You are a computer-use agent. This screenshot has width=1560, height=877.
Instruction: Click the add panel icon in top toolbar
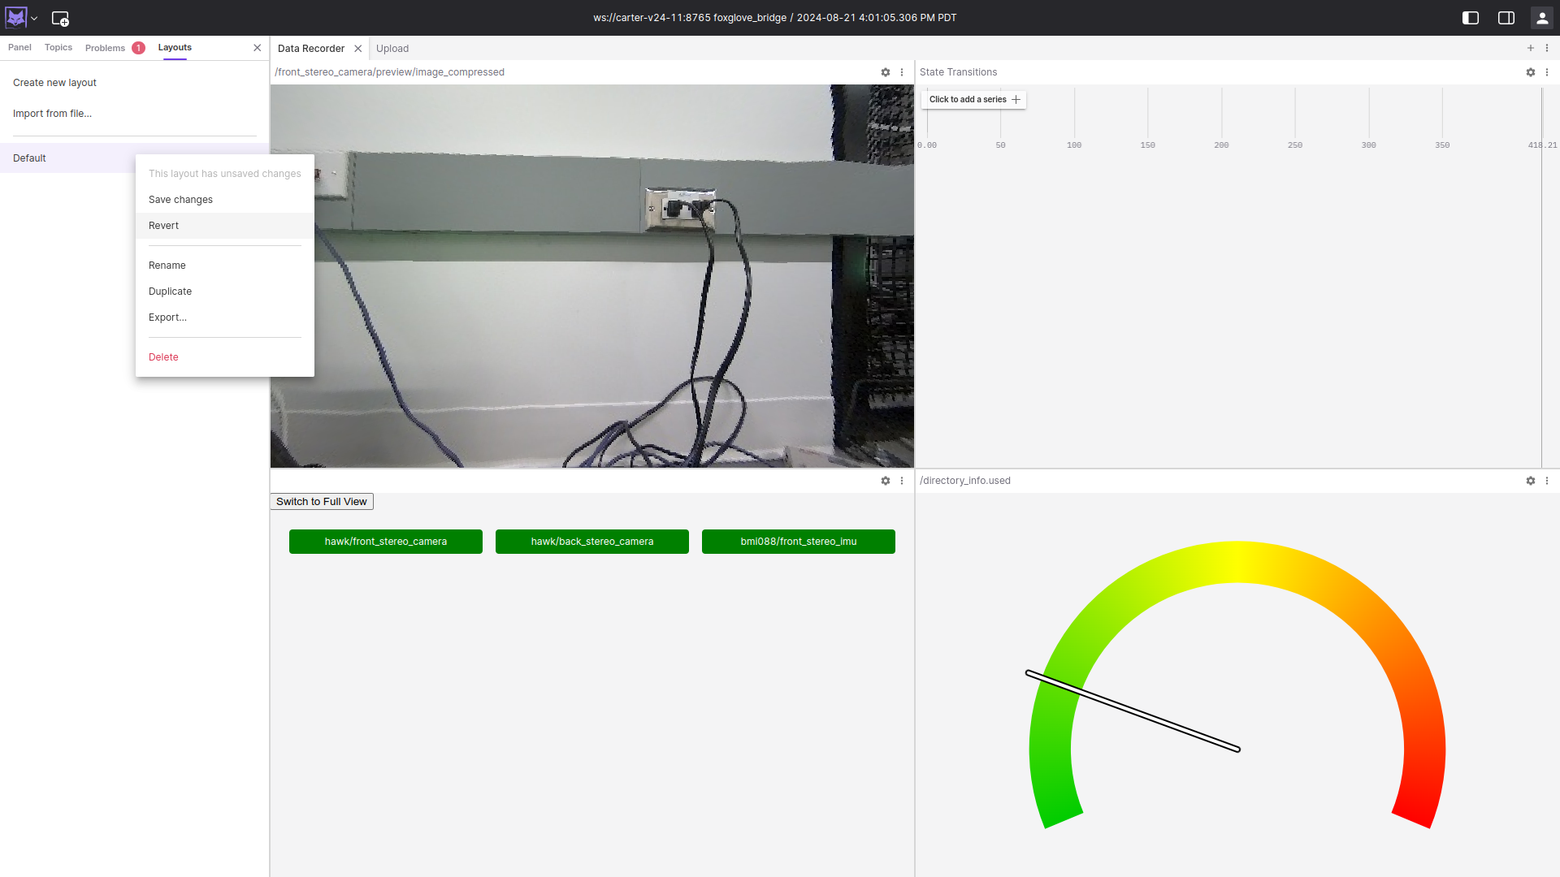pos(60,18)
